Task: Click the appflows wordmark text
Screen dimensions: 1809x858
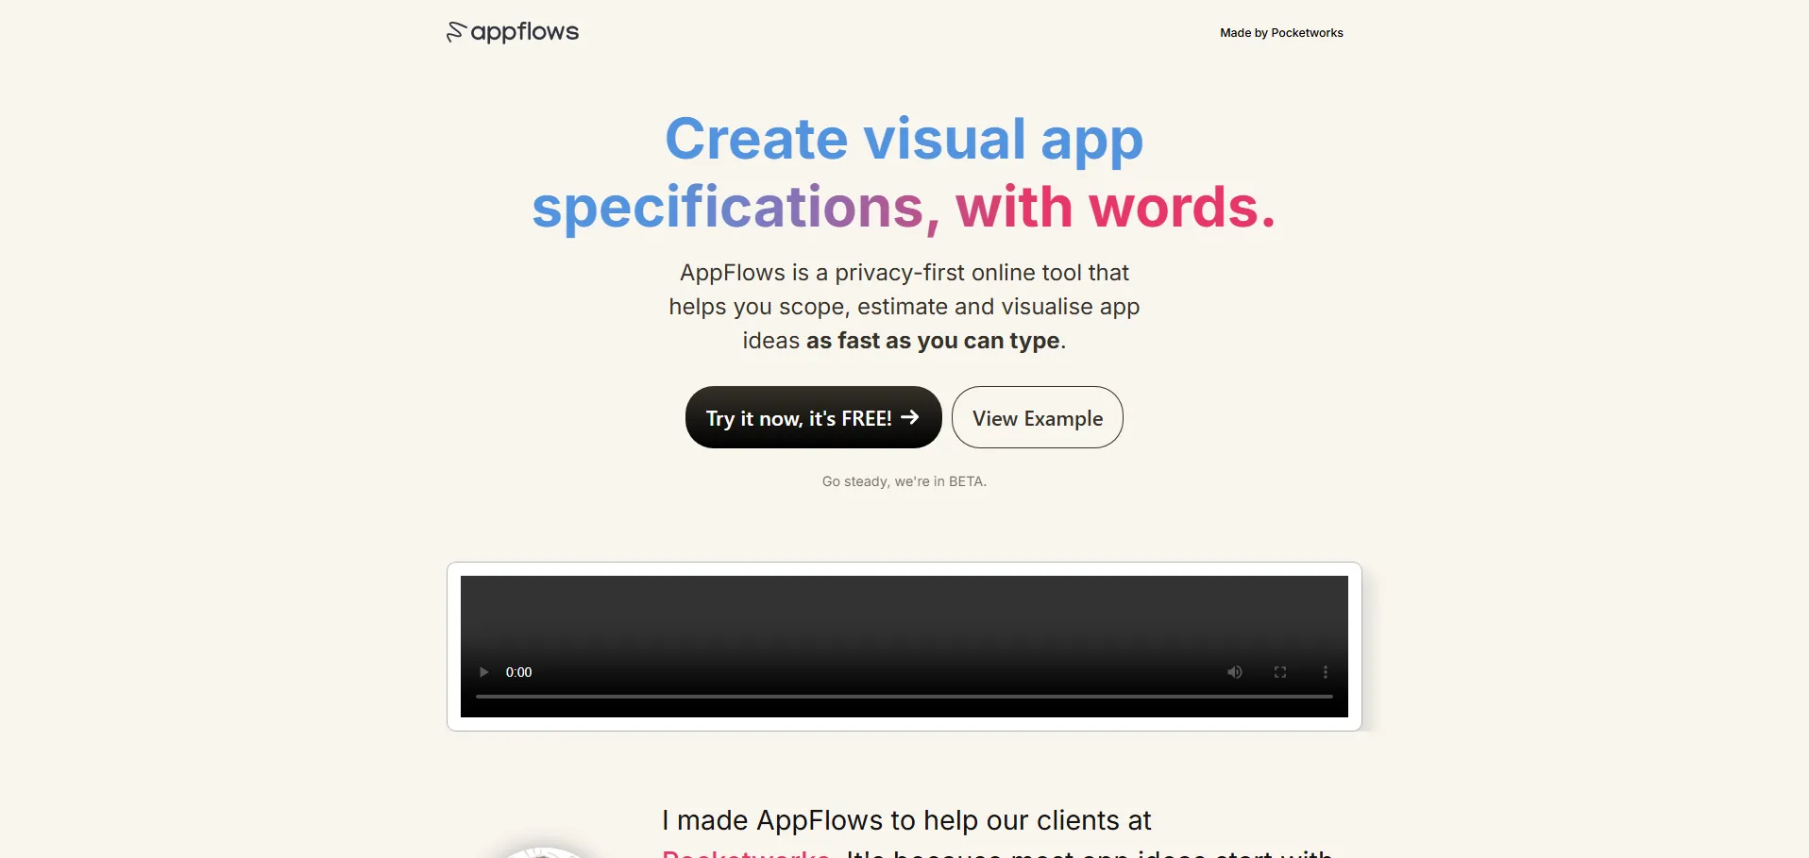Action: 525,32
